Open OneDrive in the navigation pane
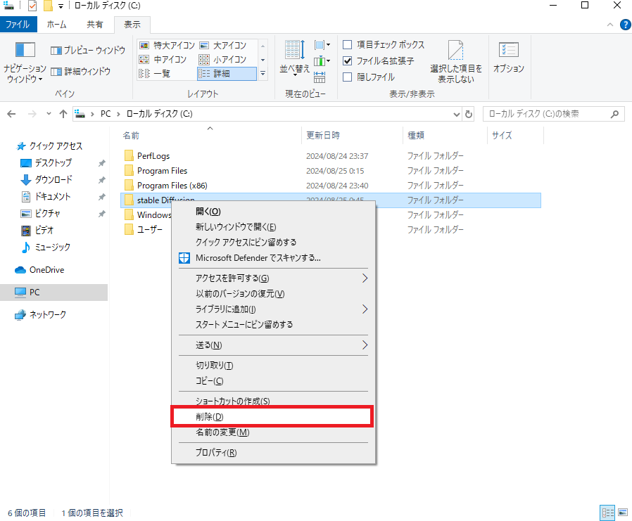This screenshot has height=521, width=632. tap(46, 270)
